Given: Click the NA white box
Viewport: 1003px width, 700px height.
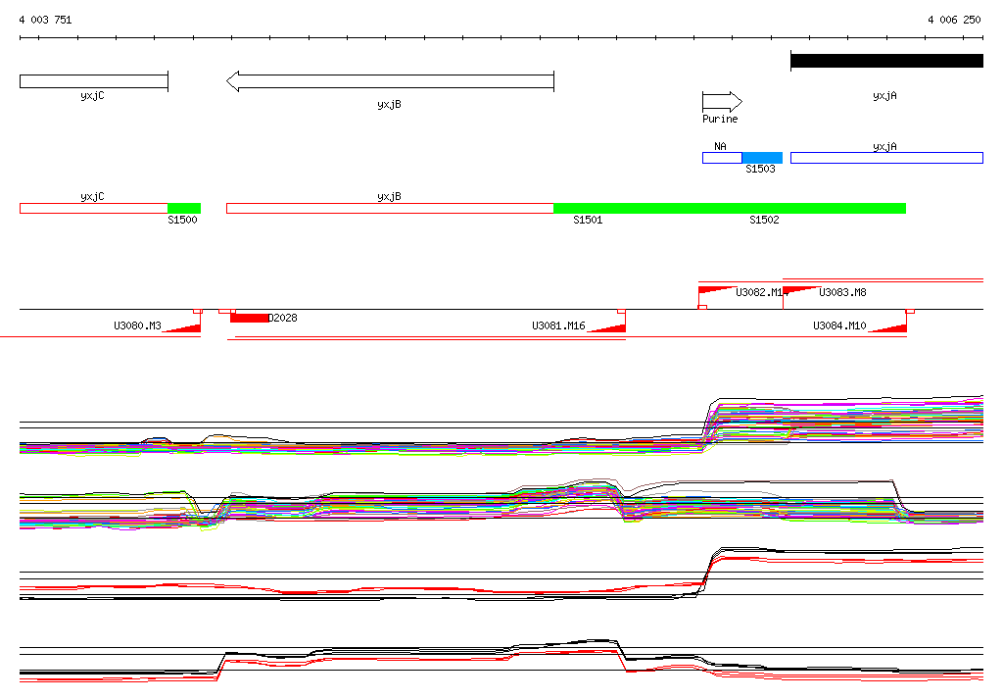Looking at the screenshot, I should coord(722,158).
